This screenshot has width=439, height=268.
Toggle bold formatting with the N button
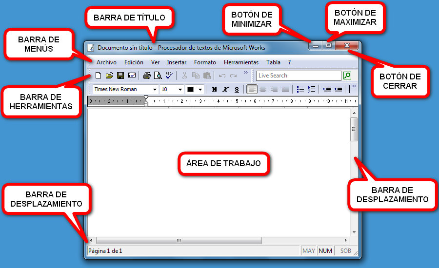[x=214, y=90]
